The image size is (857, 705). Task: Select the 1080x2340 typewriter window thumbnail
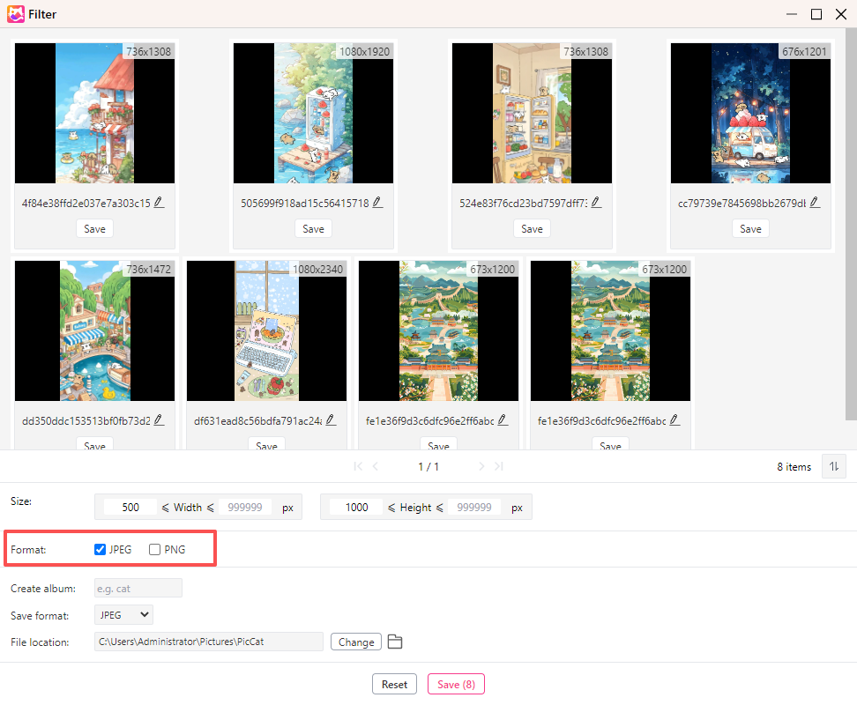pyautogui.click(x=267, y=331)
